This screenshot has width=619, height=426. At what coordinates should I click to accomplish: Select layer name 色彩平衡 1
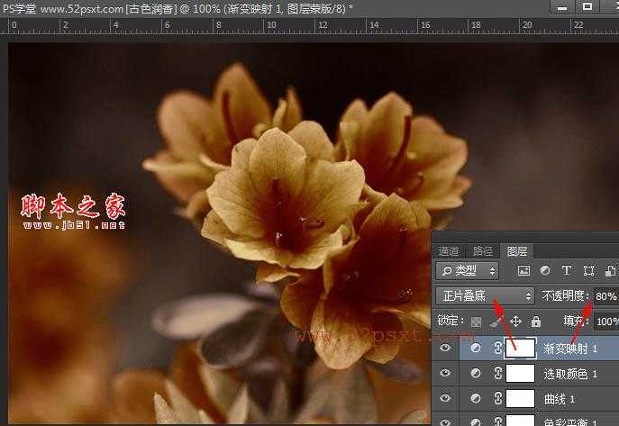coord(570,422)
